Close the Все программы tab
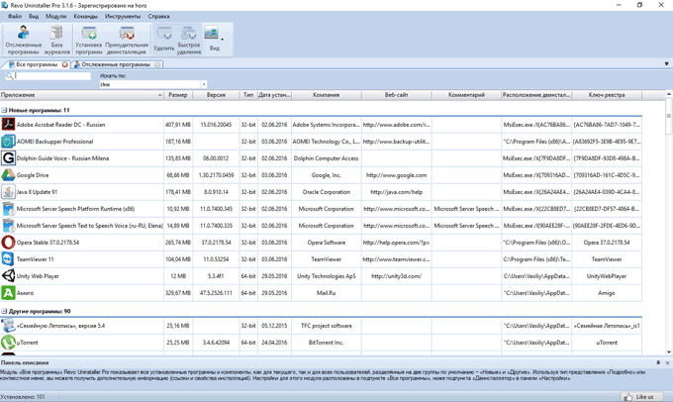 point(65,64)
